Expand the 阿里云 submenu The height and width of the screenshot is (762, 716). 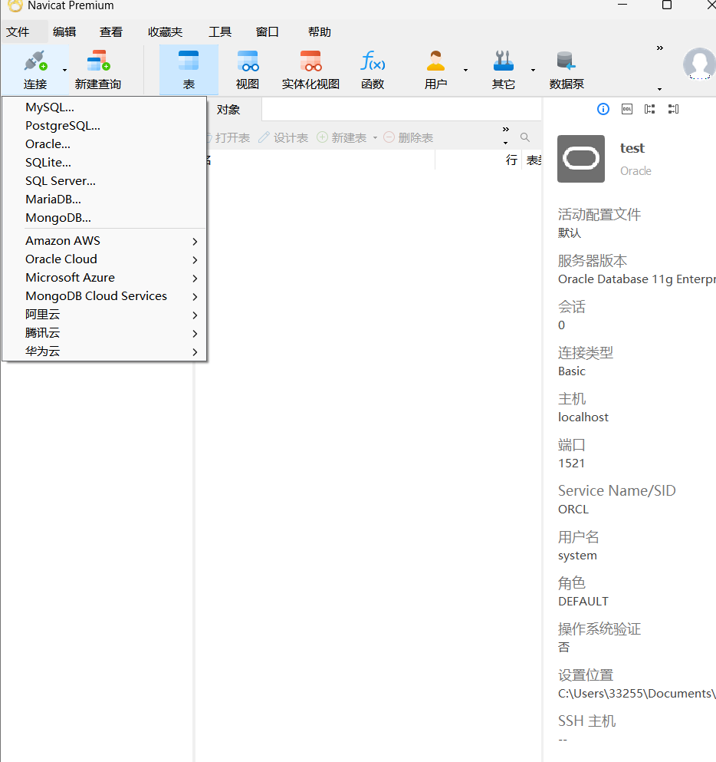click(104, 315)
